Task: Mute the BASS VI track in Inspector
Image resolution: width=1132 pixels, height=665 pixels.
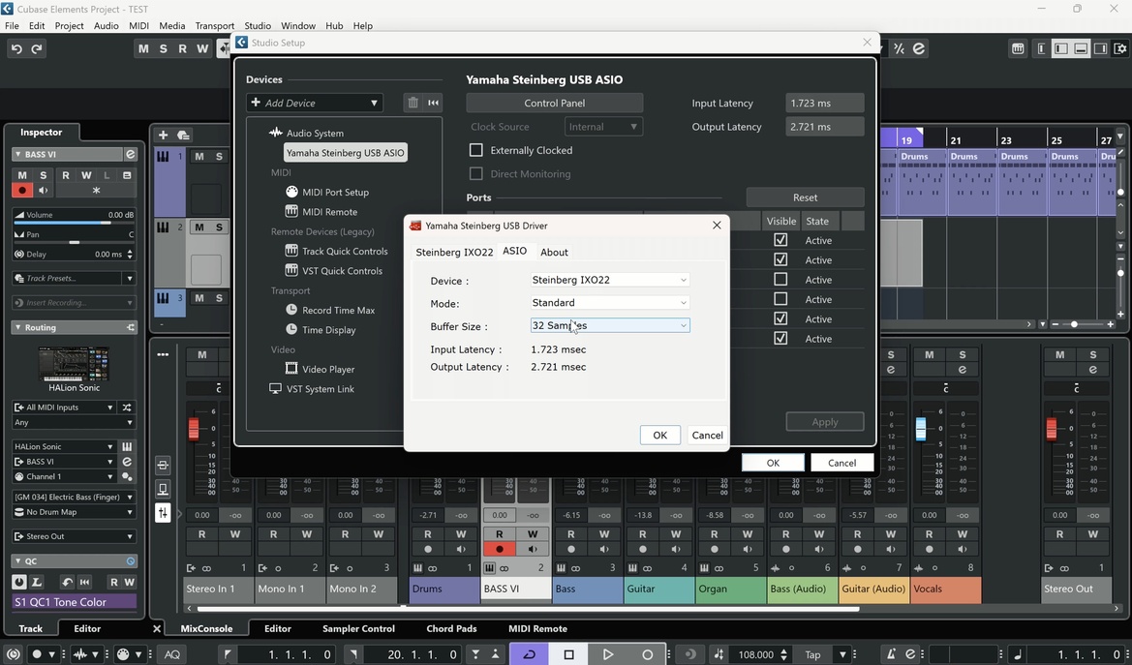Action: pyautogui.click(x=22, y=175)
